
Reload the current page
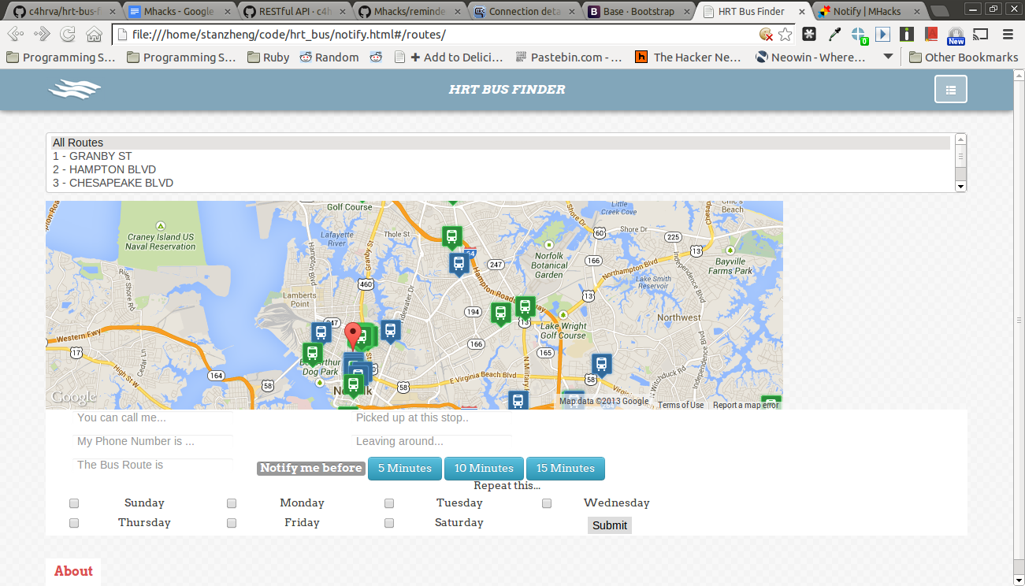(x=68, y=34)
